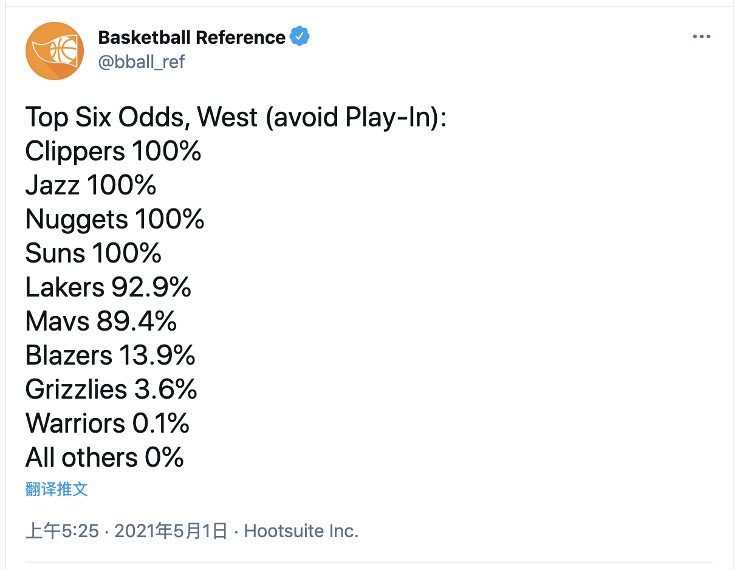Open the tweet's more options menu
740x570 pixels.
pos(701,37)
